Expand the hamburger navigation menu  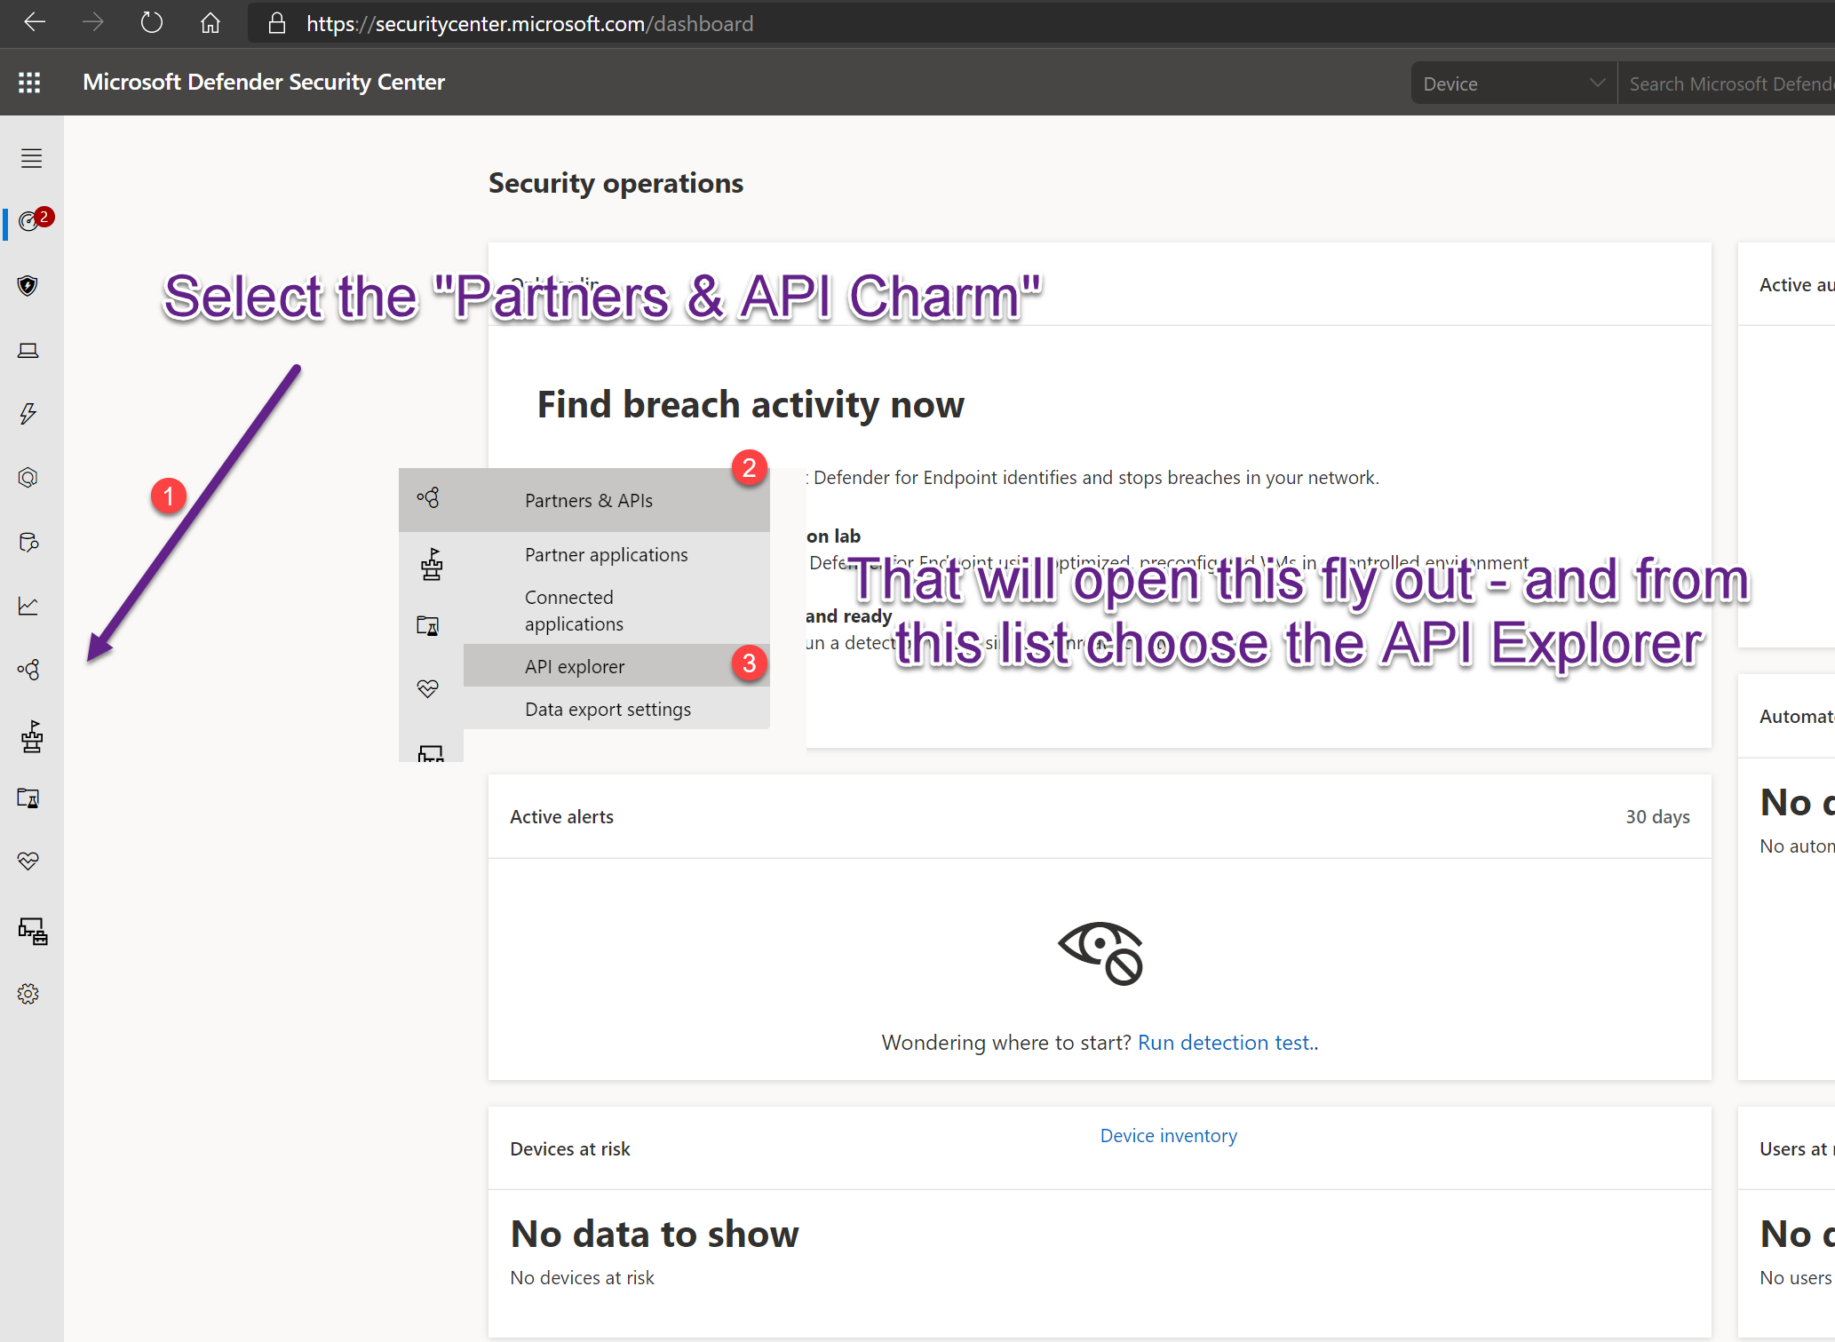coord(31,158)
